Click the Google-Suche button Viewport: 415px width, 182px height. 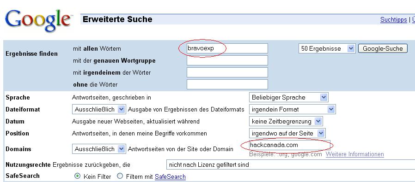[383, 48]
